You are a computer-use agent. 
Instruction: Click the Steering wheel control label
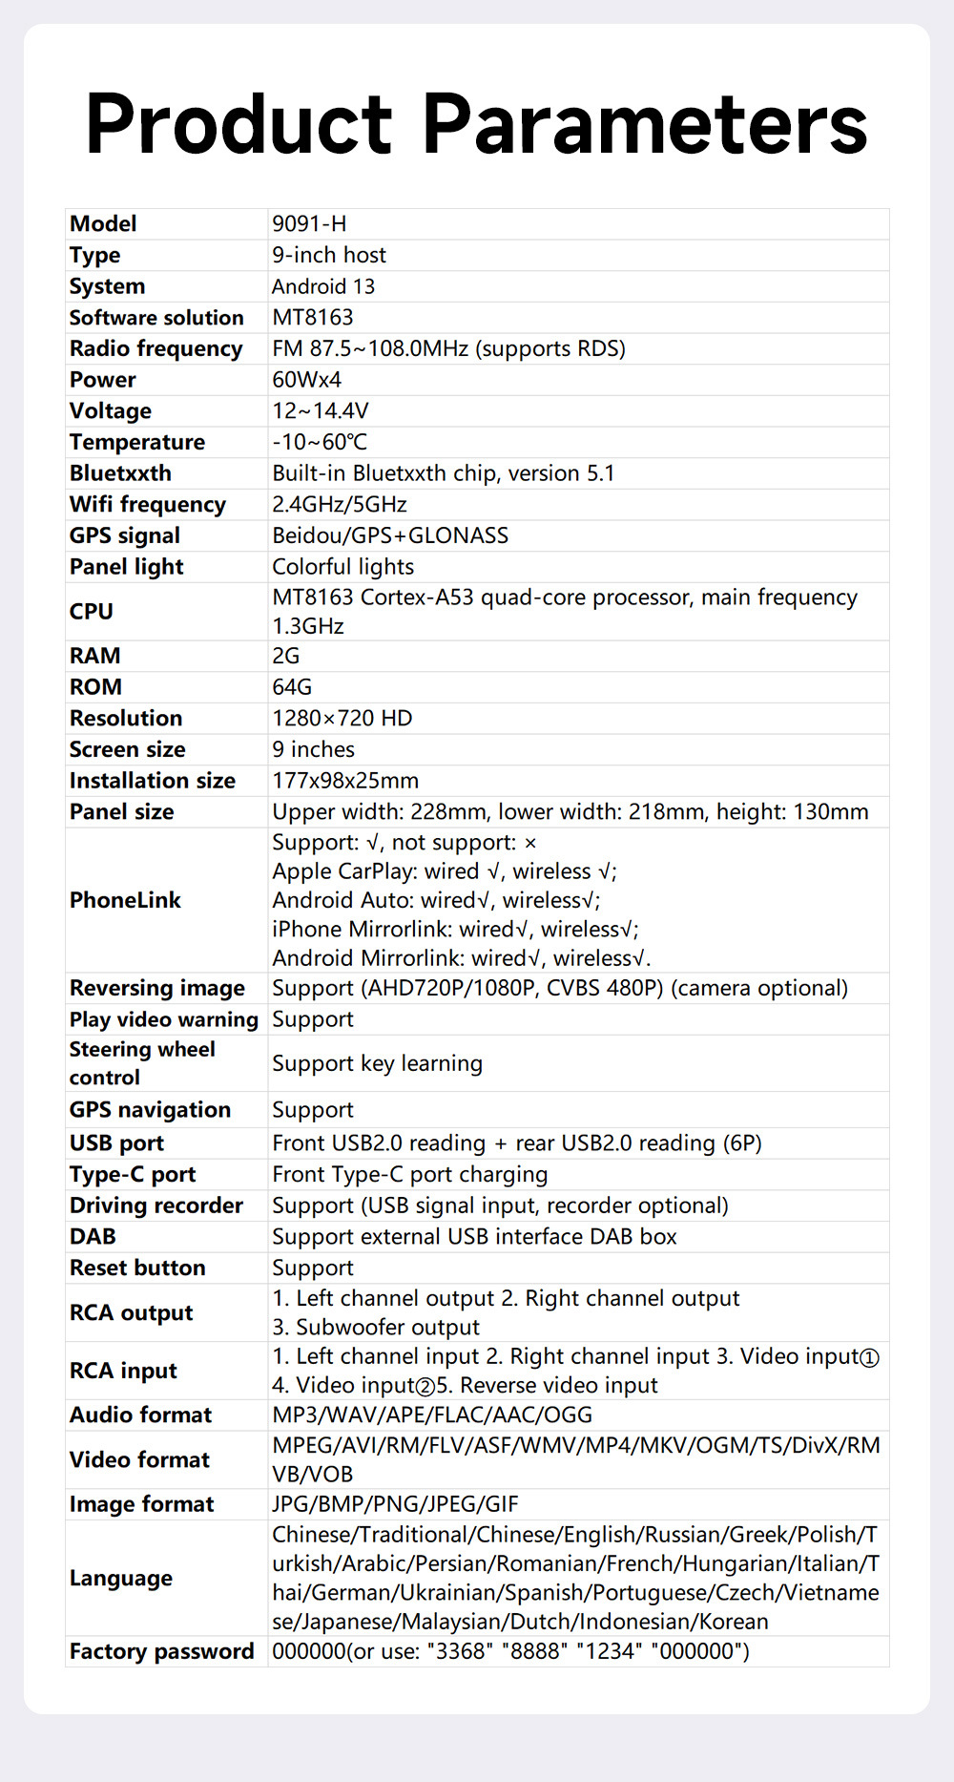(x=142, y=1063)
